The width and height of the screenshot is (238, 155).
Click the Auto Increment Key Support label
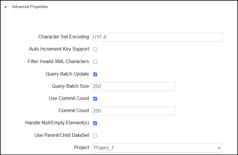(x=59, y=49)
